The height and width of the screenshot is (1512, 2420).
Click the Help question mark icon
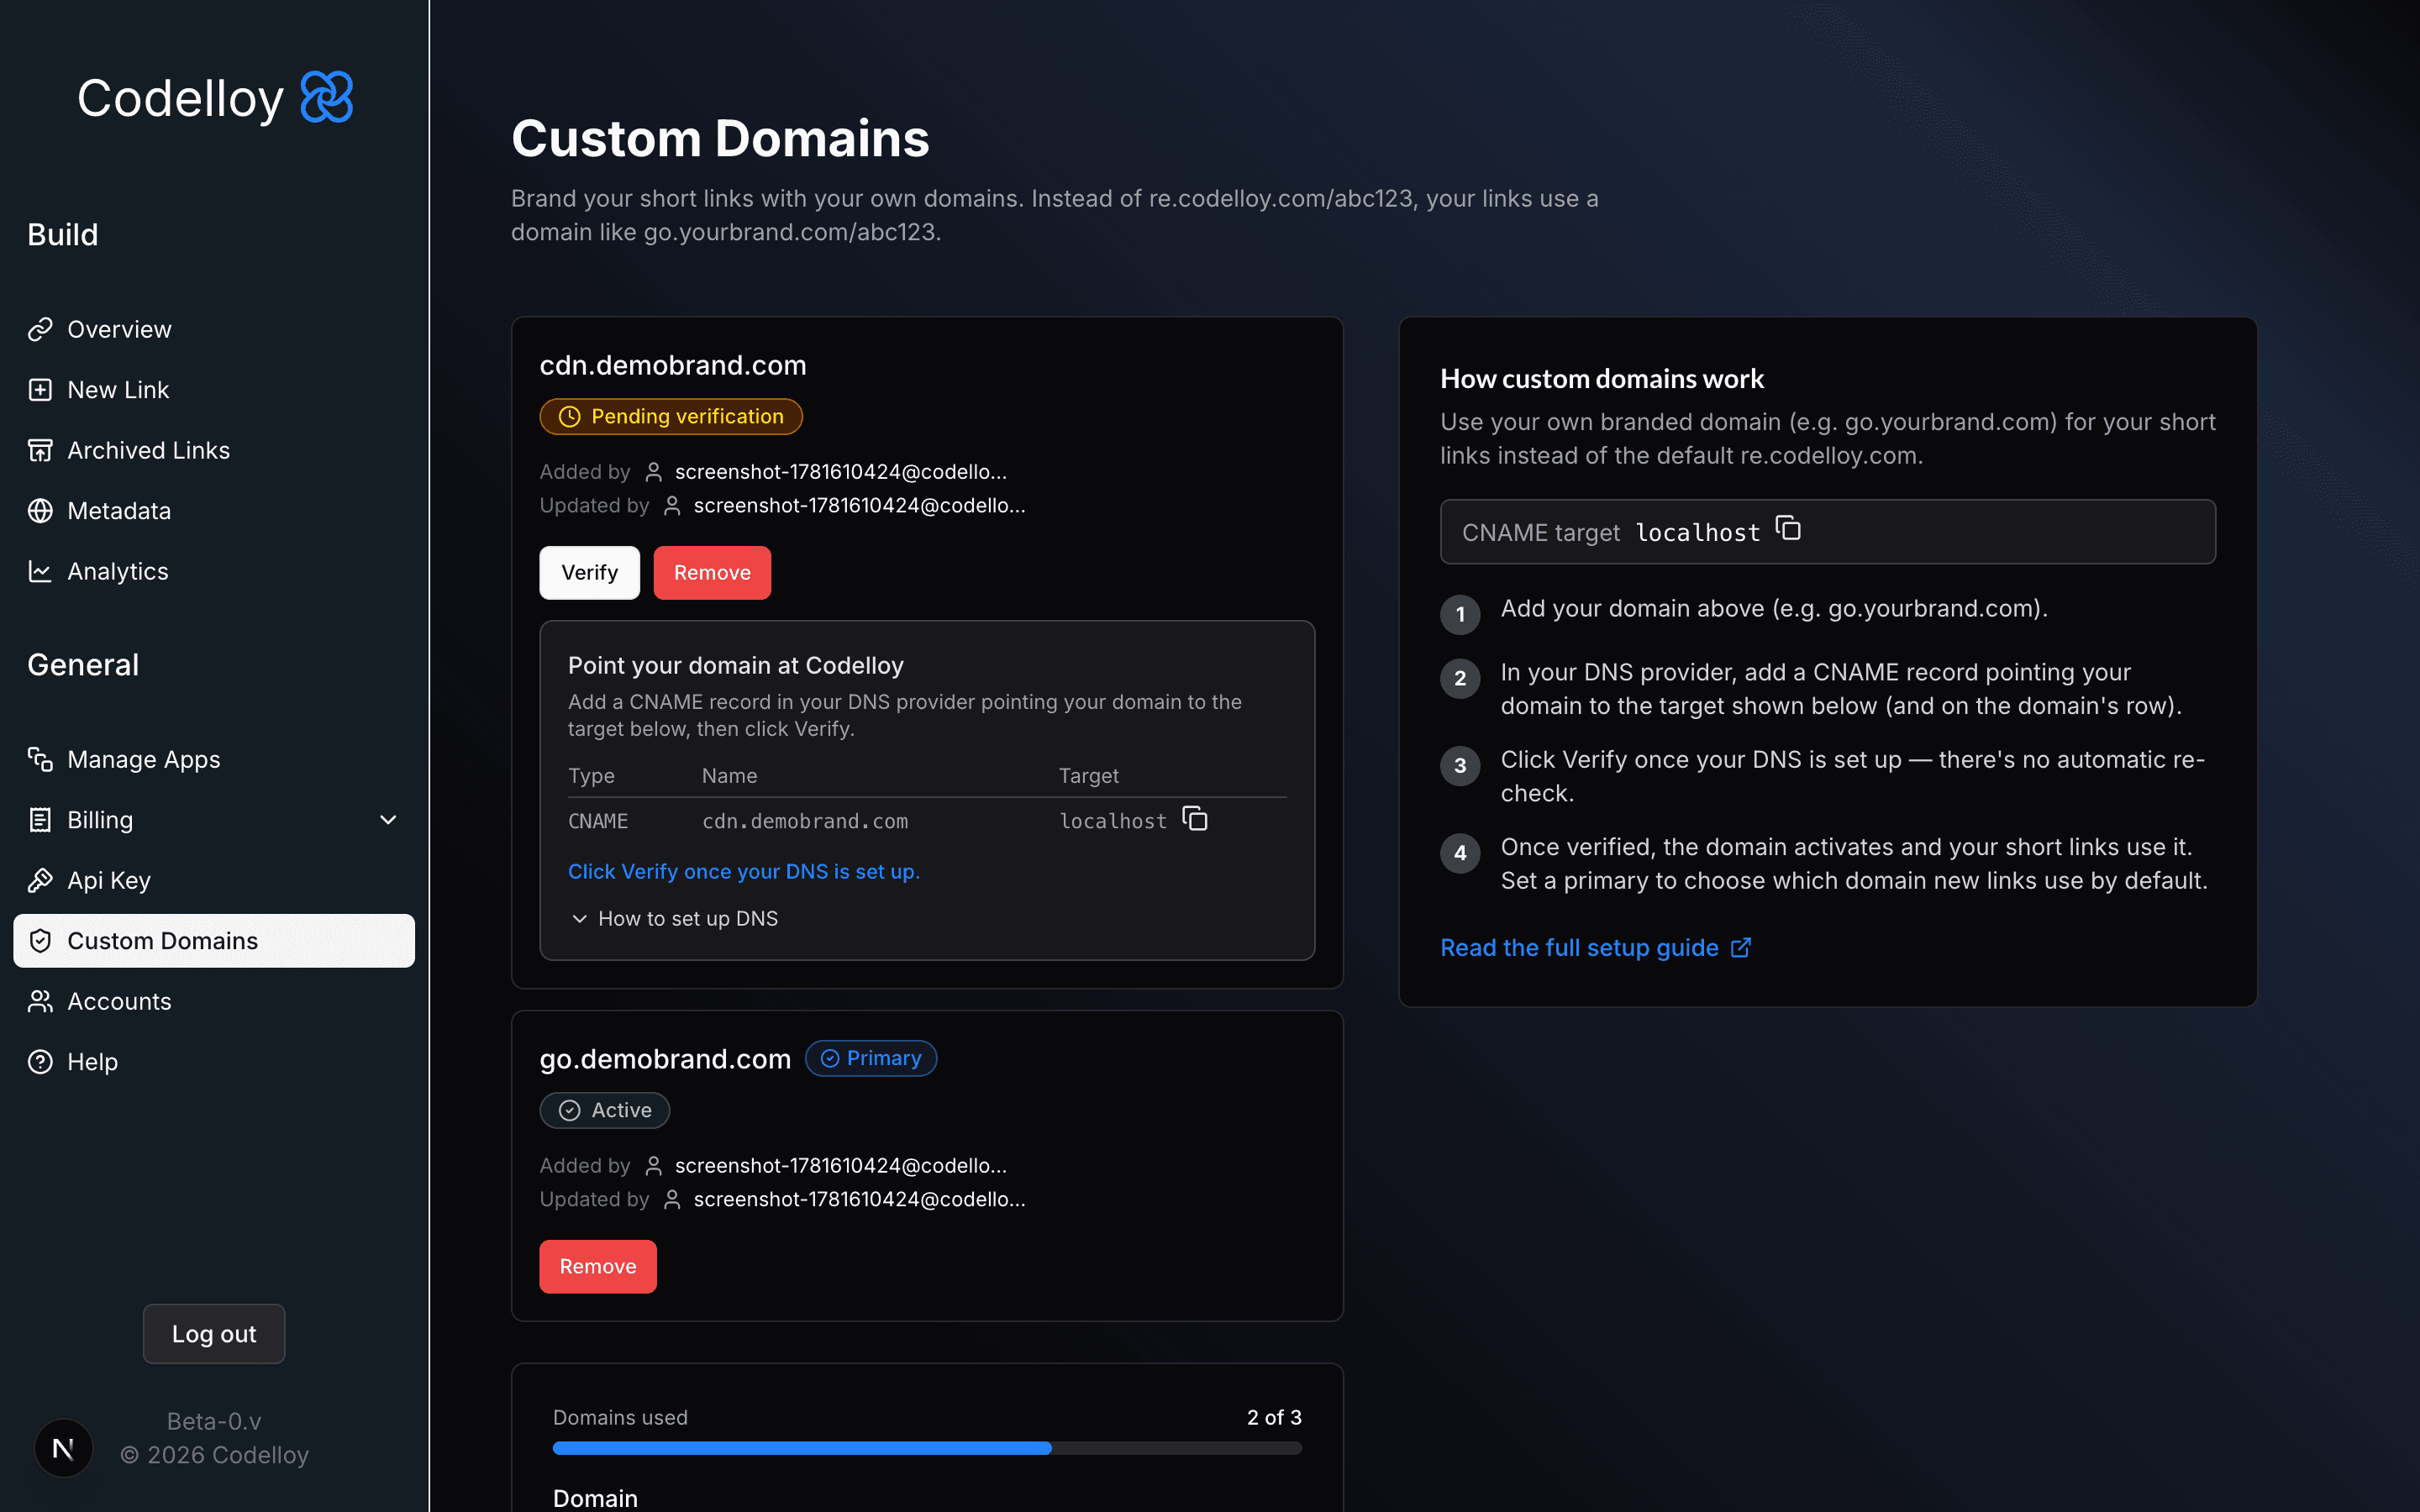[x=40, y=1062]
